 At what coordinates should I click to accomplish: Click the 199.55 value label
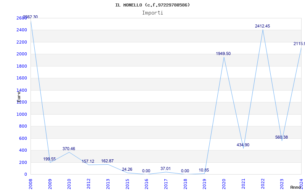(50, 159)
